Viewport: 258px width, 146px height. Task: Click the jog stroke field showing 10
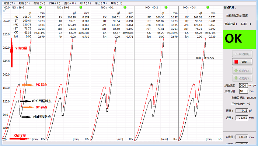tap(243, 91)
